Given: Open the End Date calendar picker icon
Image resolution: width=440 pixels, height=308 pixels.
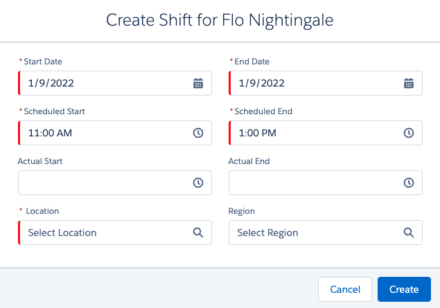Looking at the screenshot, I should (409, 83).
